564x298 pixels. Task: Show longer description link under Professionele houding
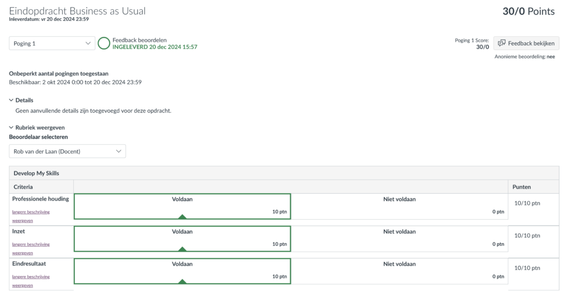point(31,216)
